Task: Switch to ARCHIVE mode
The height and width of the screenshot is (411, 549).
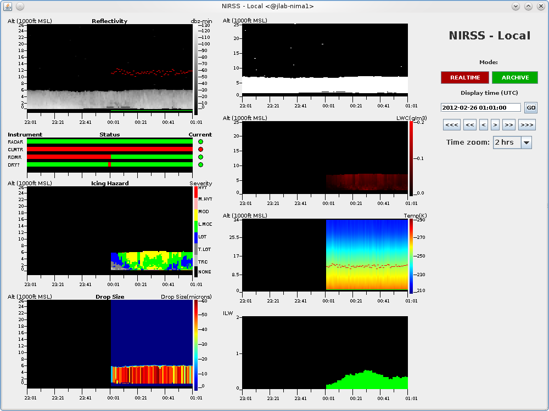Action: pyautogui.click(x=515, y=77)
